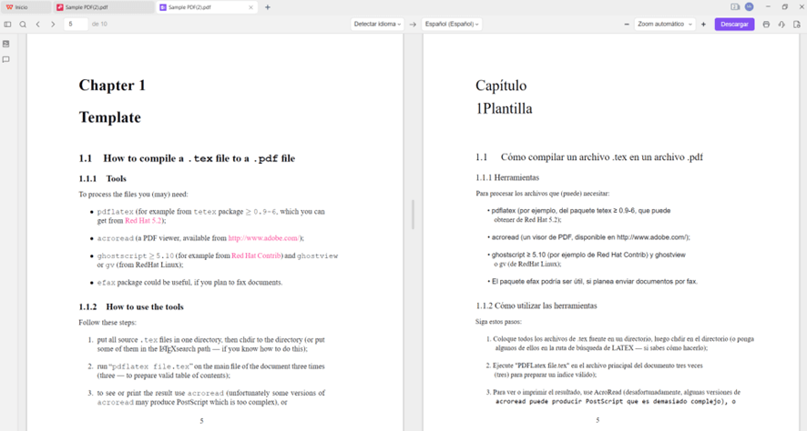Viewport: 807px width, 431px height.
Task: Go to next page arrow
Action: tap(53, 25)
